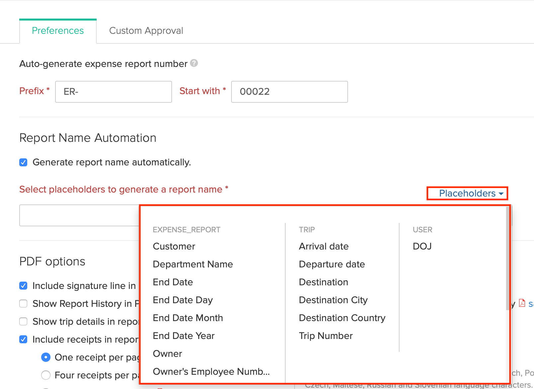Switch to the Custom Approval tab

[x=146, y=30]
